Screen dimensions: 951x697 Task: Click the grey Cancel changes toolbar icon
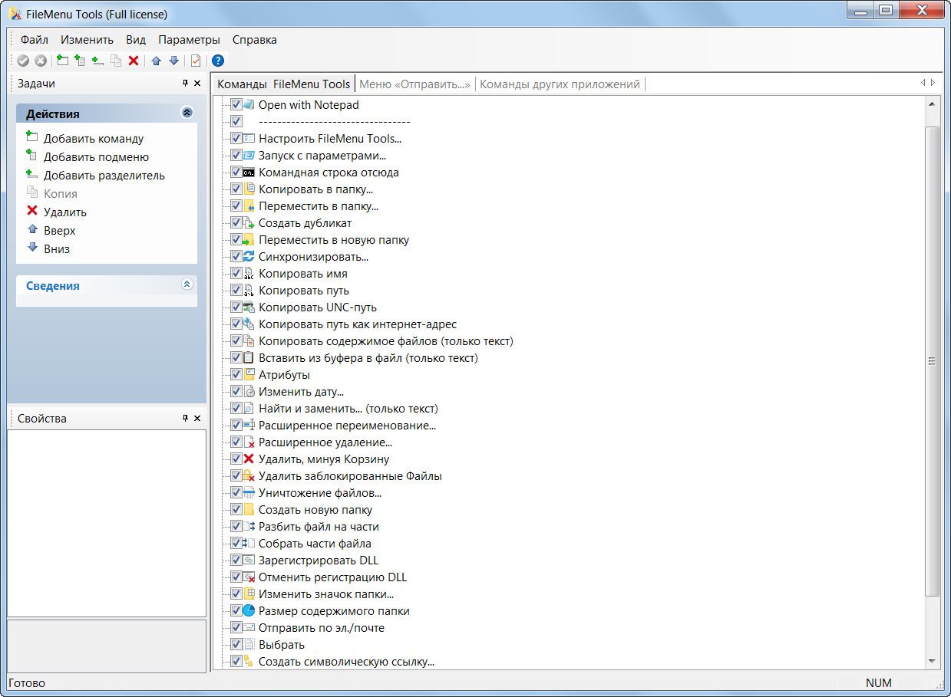[x=41, y=61]
